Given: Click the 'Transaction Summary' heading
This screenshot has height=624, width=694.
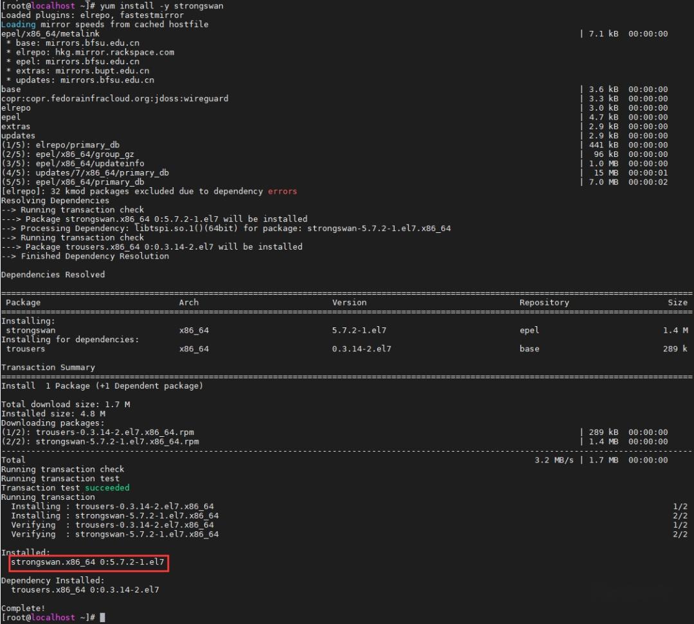Looking at the screenshot, I should pos(48,367).
